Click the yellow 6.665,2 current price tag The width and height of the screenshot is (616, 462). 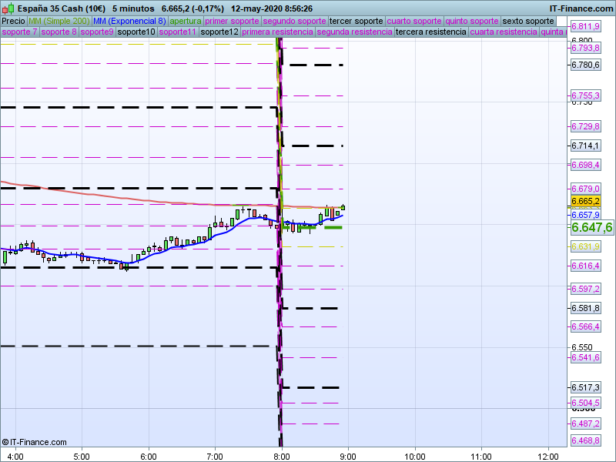586,202
